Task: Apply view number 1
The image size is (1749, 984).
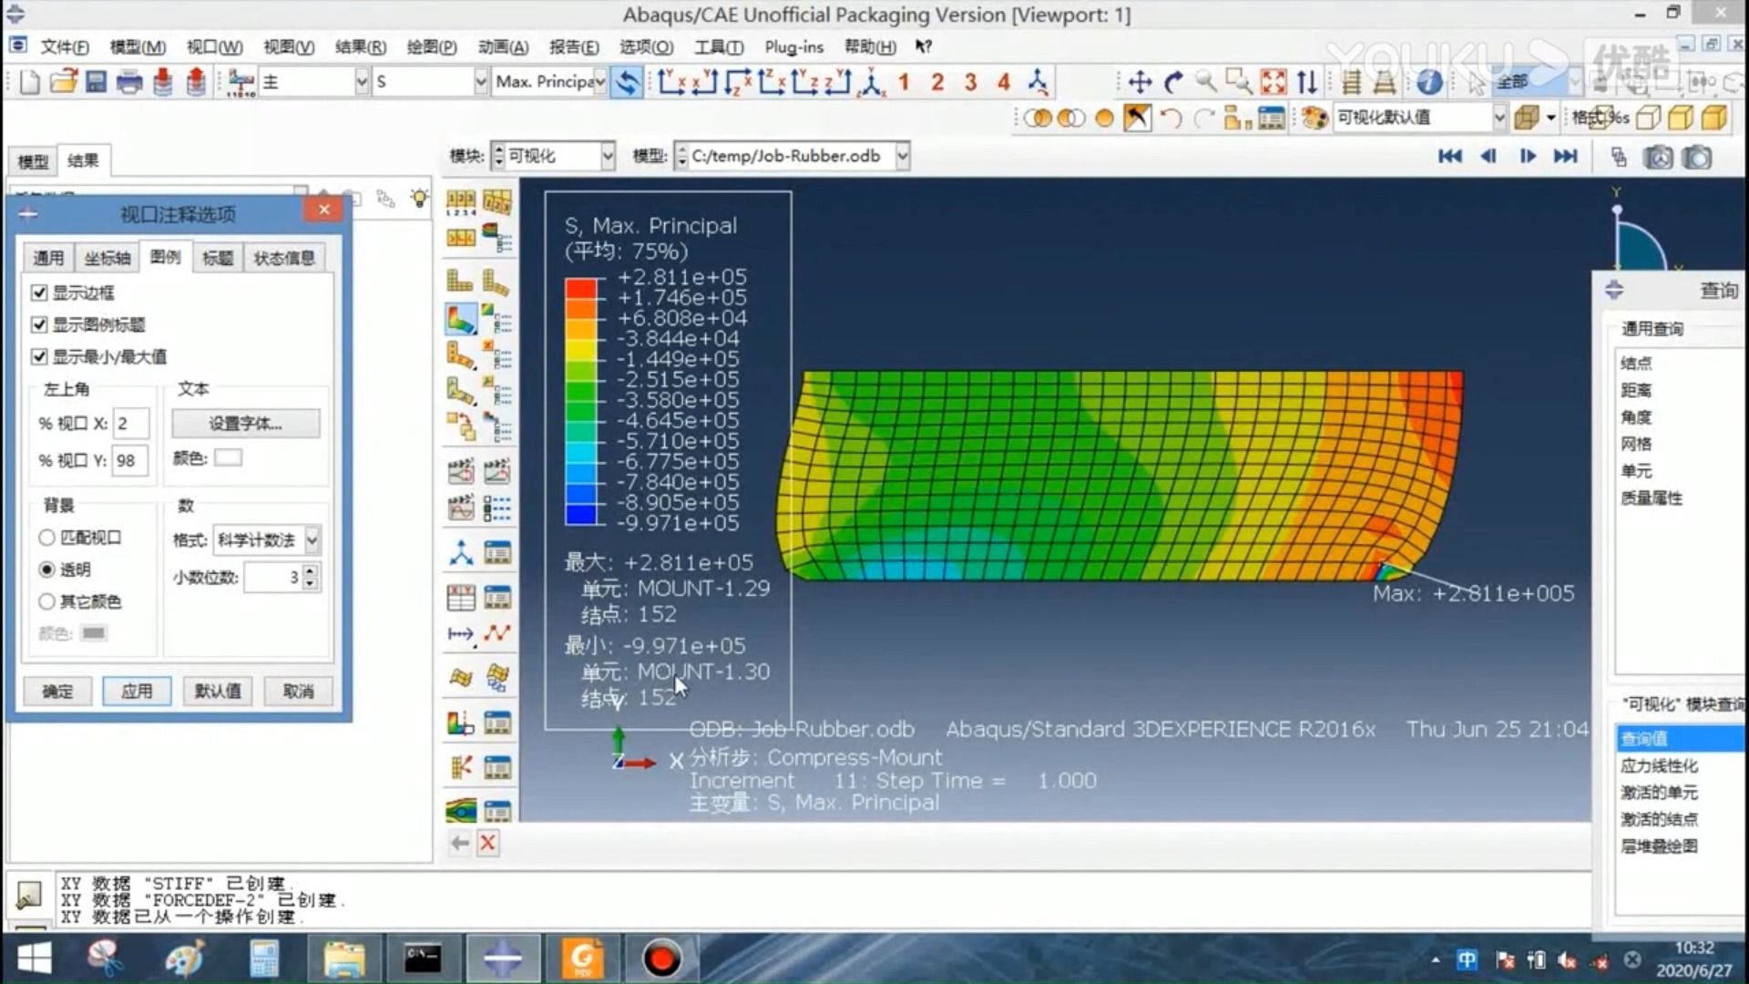Action: (x=904, y=82)
